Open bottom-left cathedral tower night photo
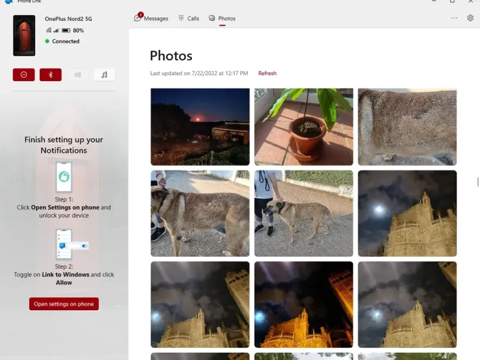This screenshot has width=480, height=360. pyautogui.click(x=200, y=305)
